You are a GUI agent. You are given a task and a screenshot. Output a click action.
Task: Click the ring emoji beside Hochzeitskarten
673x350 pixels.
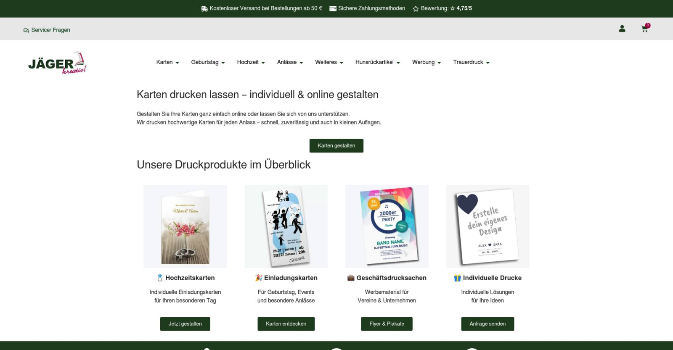click(x=160, y=278)
